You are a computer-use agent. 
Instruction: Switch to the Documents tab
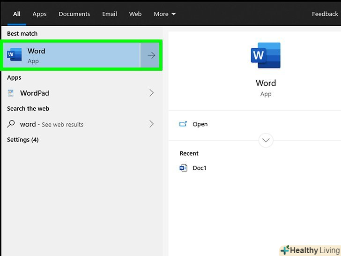pyautogui.click(x=74, y=14)
